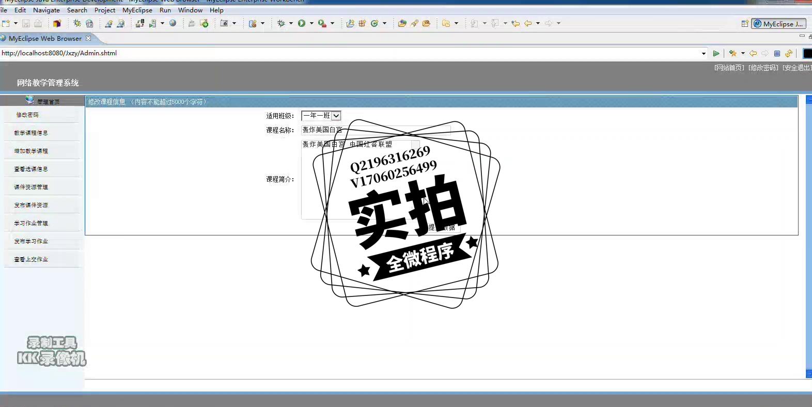
Task: Open the Search menu
Action: click(x=77, y=10)
